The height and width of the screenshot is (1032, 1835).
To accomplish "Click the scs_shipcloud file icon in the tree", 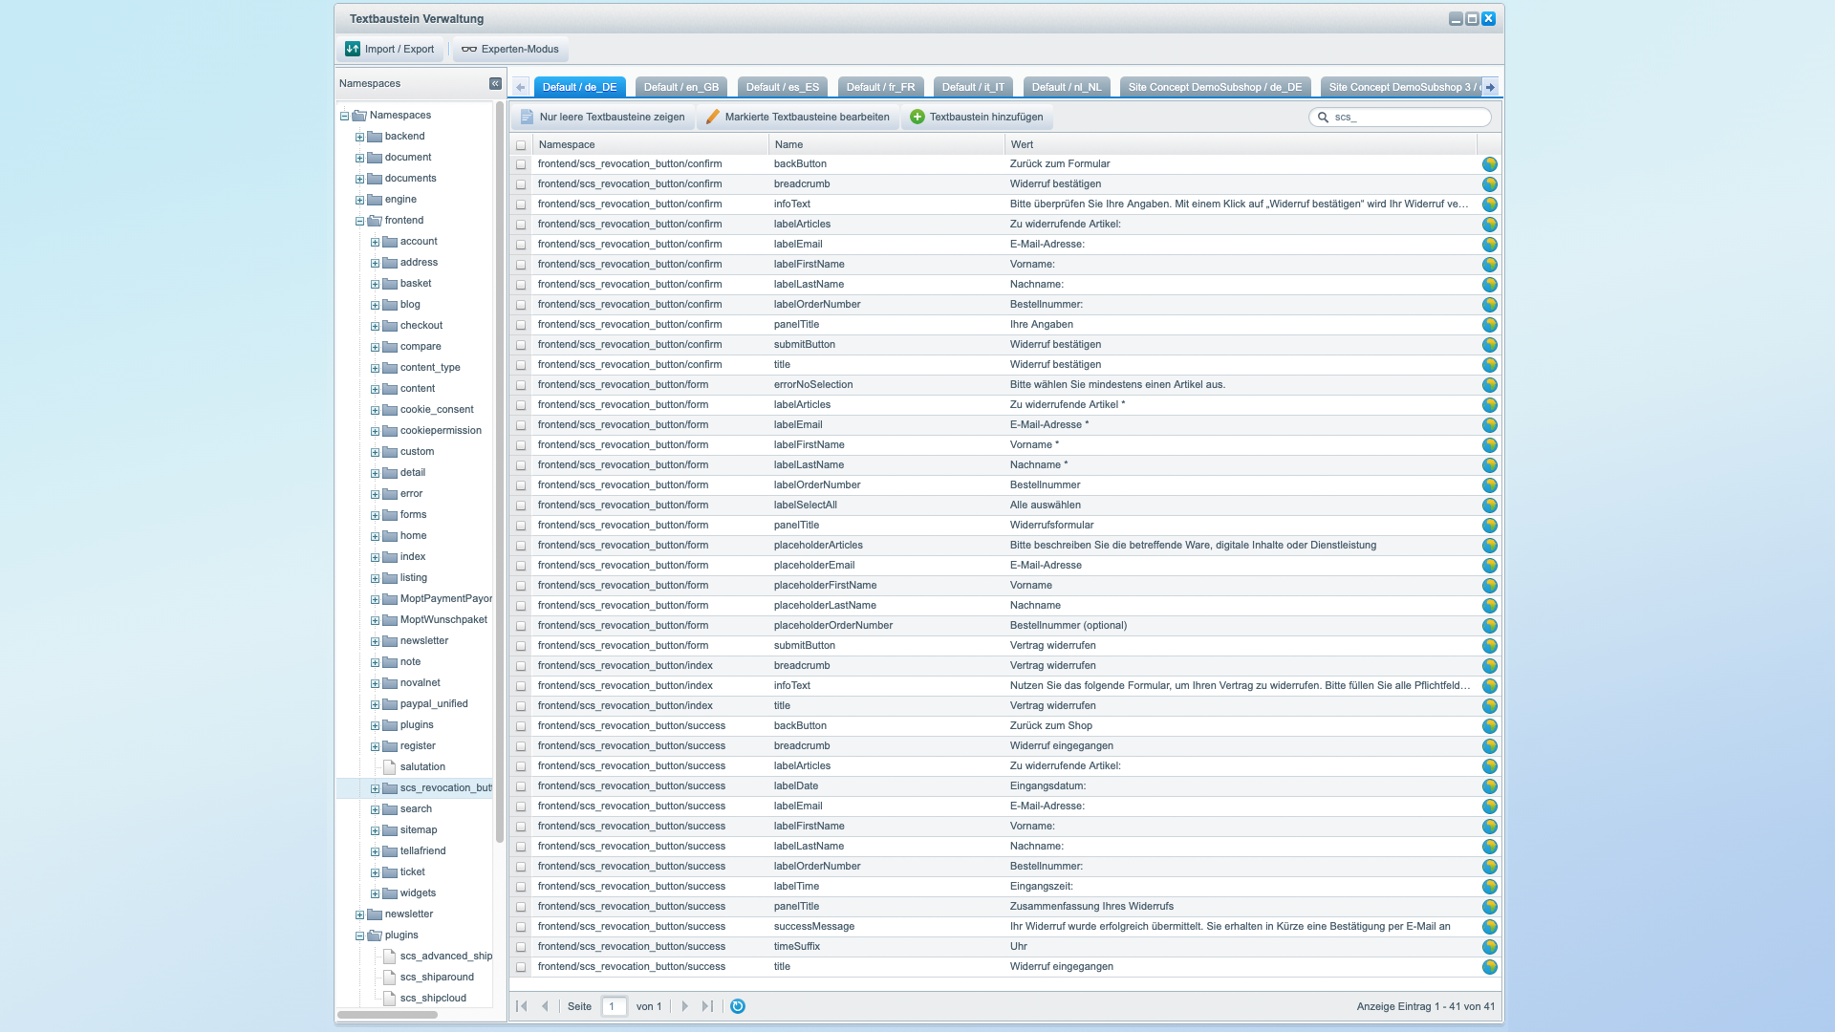I will 389,999.
